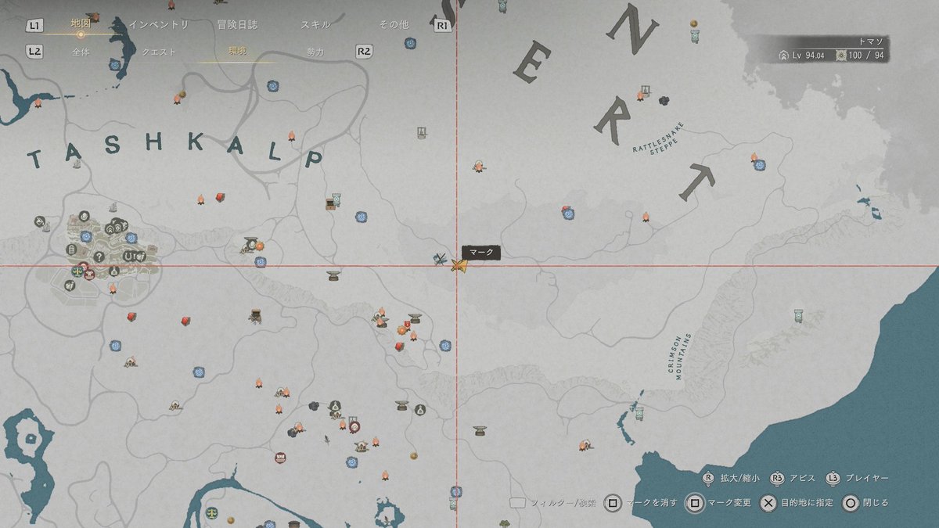Click the R2 trigger button prompt
Image resolution: width=939 pixels, height=528 pixels.
[362, 52]
